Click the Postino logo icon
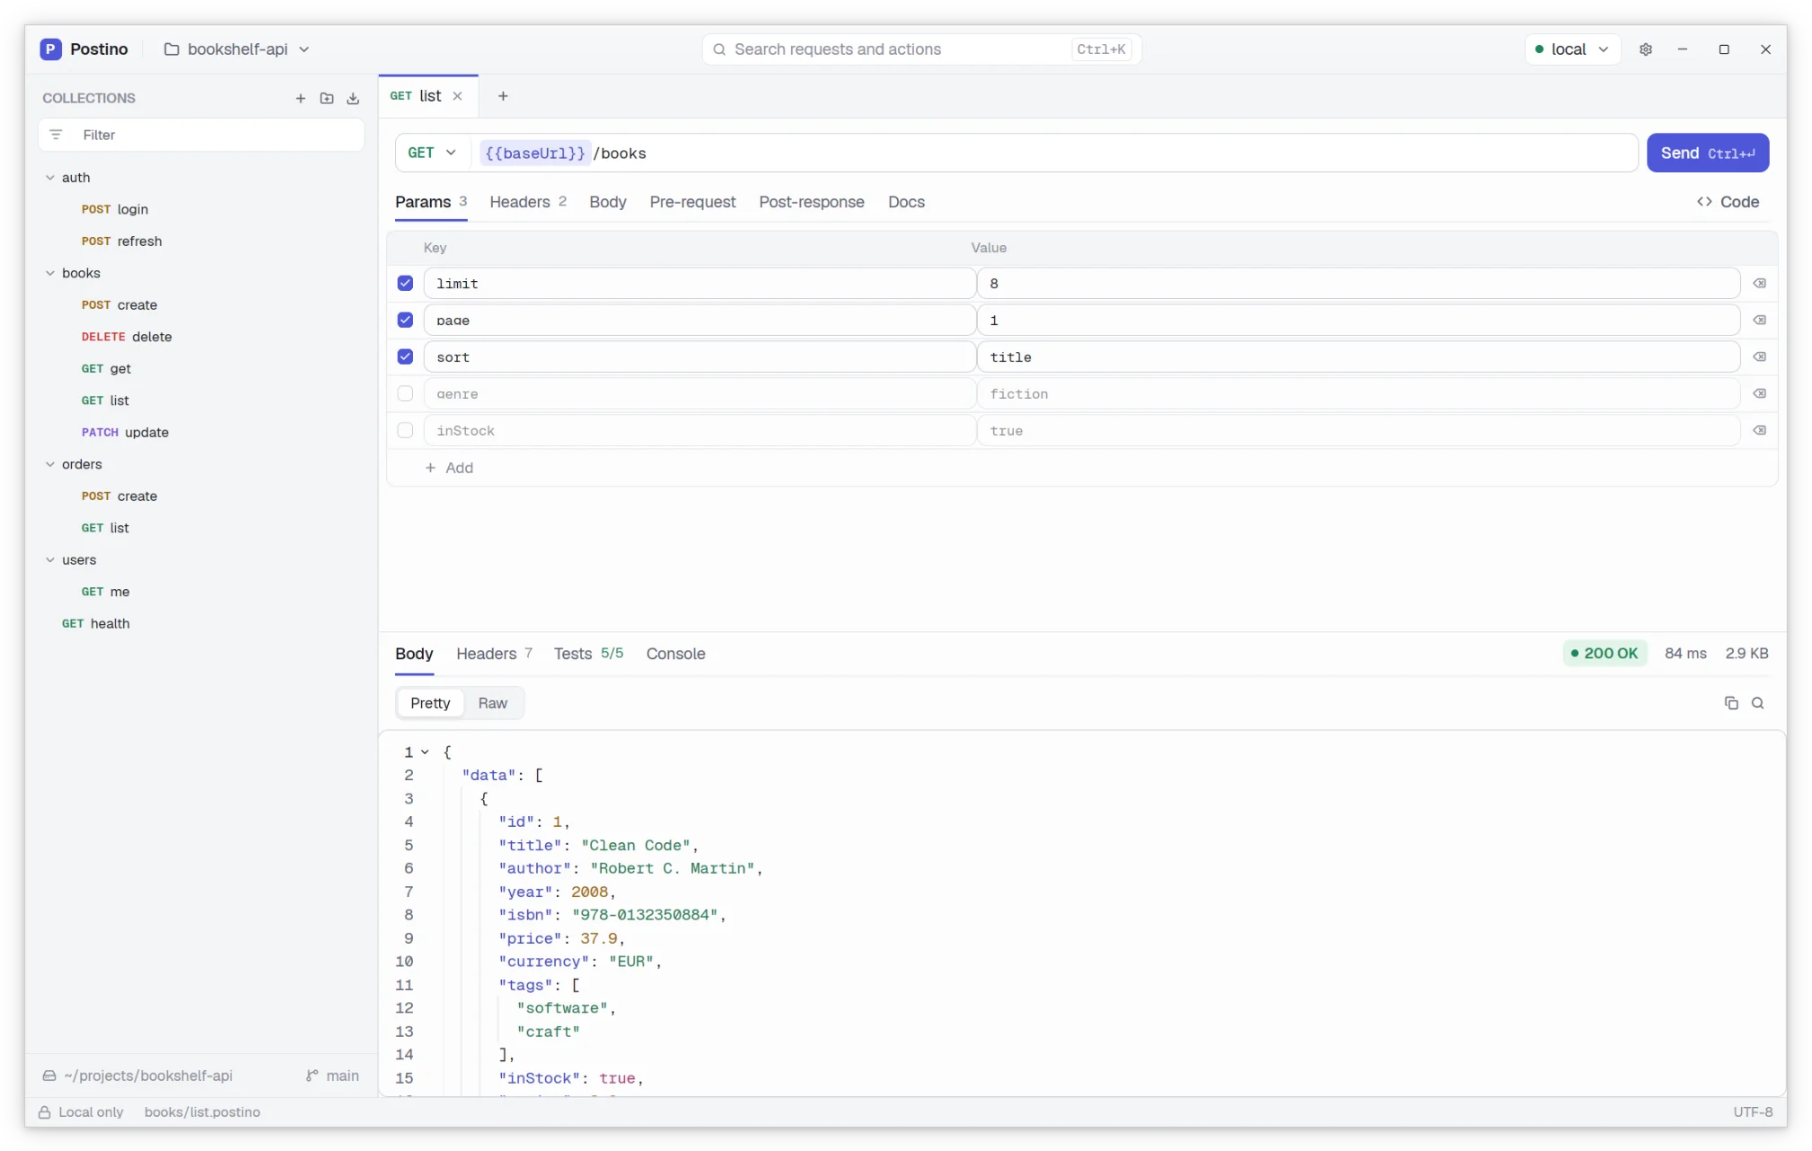The width and height of the screenshot is (1812, 1151). 51,49
